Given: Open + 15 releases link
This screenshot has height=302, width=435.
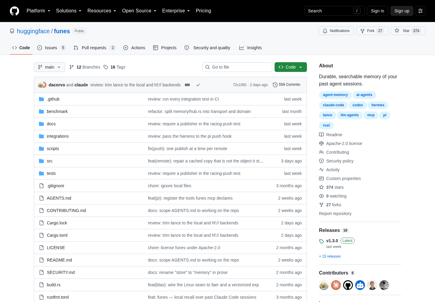Looking at the screenshot, I should point(330,256).
